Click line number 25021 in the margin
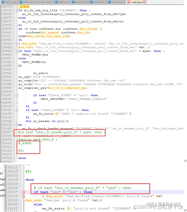Image resolution: width=187 pixels, height=212 pixels. point(13,208)
